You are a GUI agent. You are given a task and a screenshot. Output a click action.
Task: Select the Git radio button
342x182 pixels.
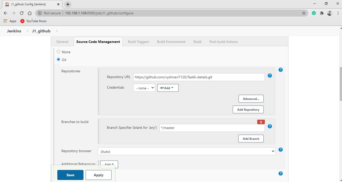[58, 59]
